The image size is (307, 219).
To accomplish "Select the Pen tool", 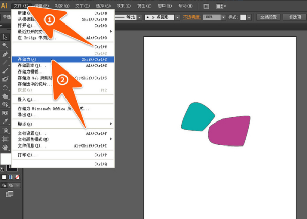I will pos(5,54).
